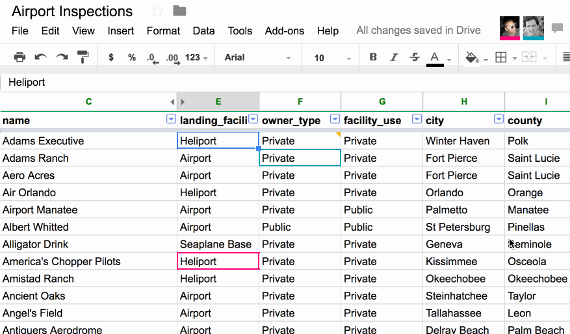Open the landing_facility filter dropdown
This screenshot has width=570, height=334.
[x=253, y=119]
